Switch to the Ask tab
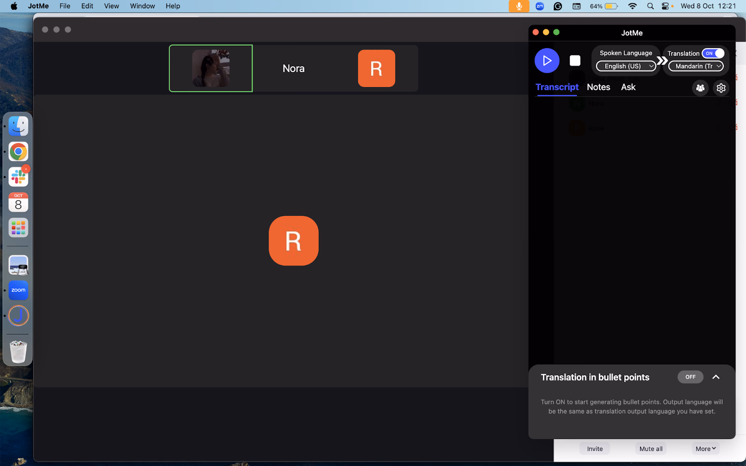 coord(628,87)
